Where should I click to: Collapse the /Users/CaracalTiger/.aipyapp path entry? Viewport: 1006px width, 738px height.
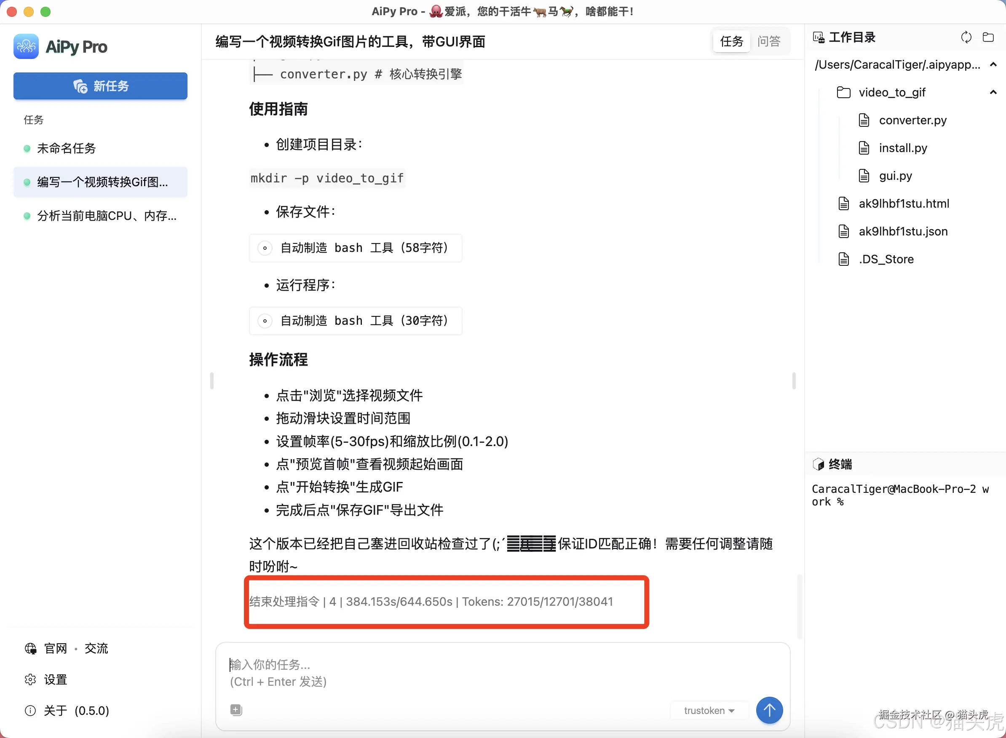click(993, 65)
